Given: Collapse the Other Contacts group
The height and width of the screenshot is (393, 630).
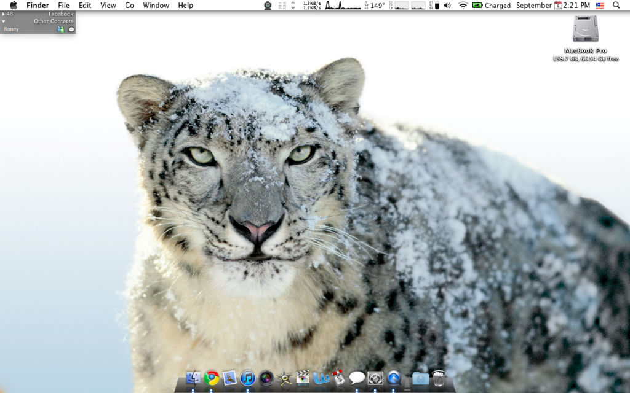Looking at the screenshot, I should [3, 21].
